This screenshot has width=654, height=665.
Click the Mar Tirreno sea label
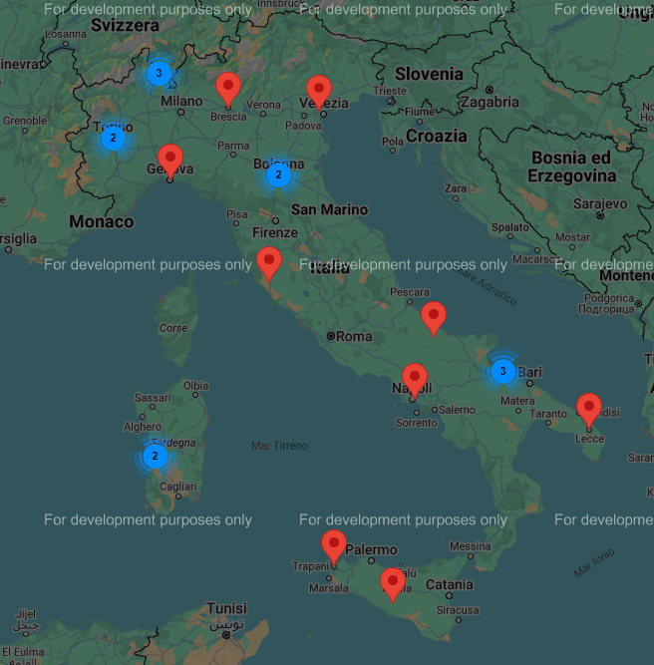[x=279, y=446]
